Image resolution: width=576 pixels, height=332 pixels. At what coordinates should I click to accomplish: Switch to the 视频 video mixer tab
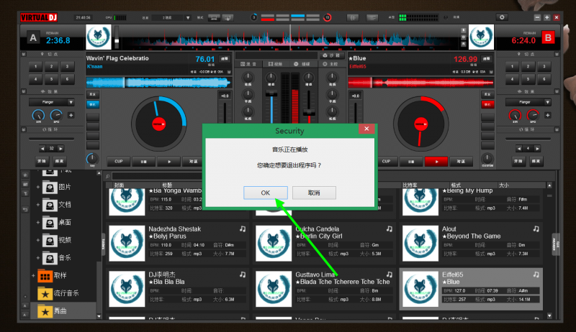[275, 64]
